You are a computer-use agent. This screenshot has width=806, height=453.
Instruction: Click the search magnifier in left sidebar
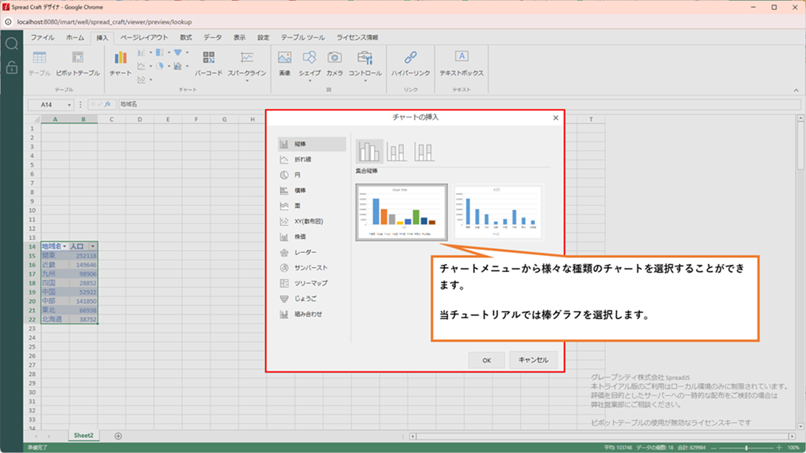pyautogui.click(x=12, y=44)
